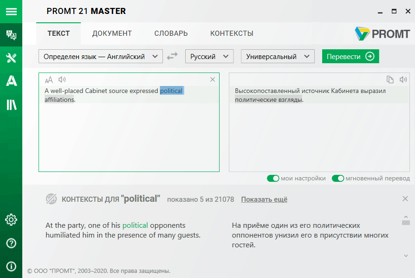The image size is (415, 278).
Task: Open the tools wrench and screwdriver icon
Action: (11, 58)
